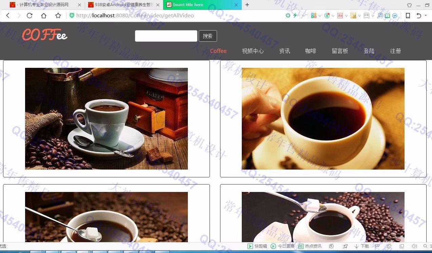Click the COFFee site logo
432x253 pixels.
pyautogui.click(x=44, y=35)
